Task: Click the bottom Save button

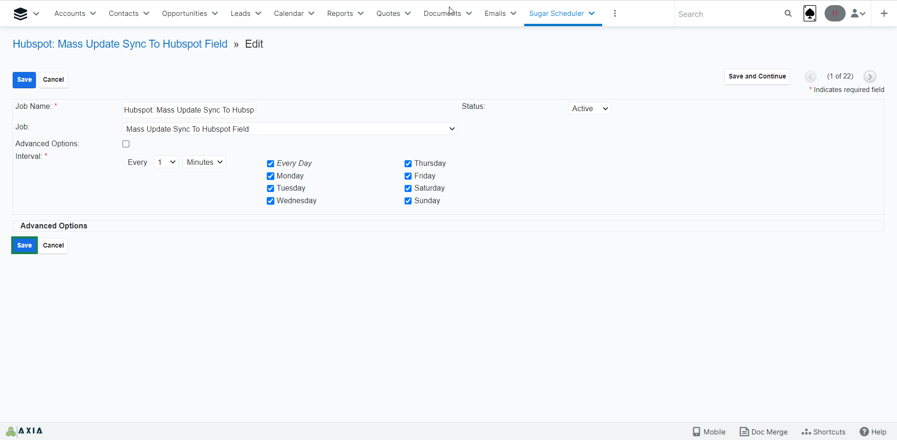Action: point(24,246)
